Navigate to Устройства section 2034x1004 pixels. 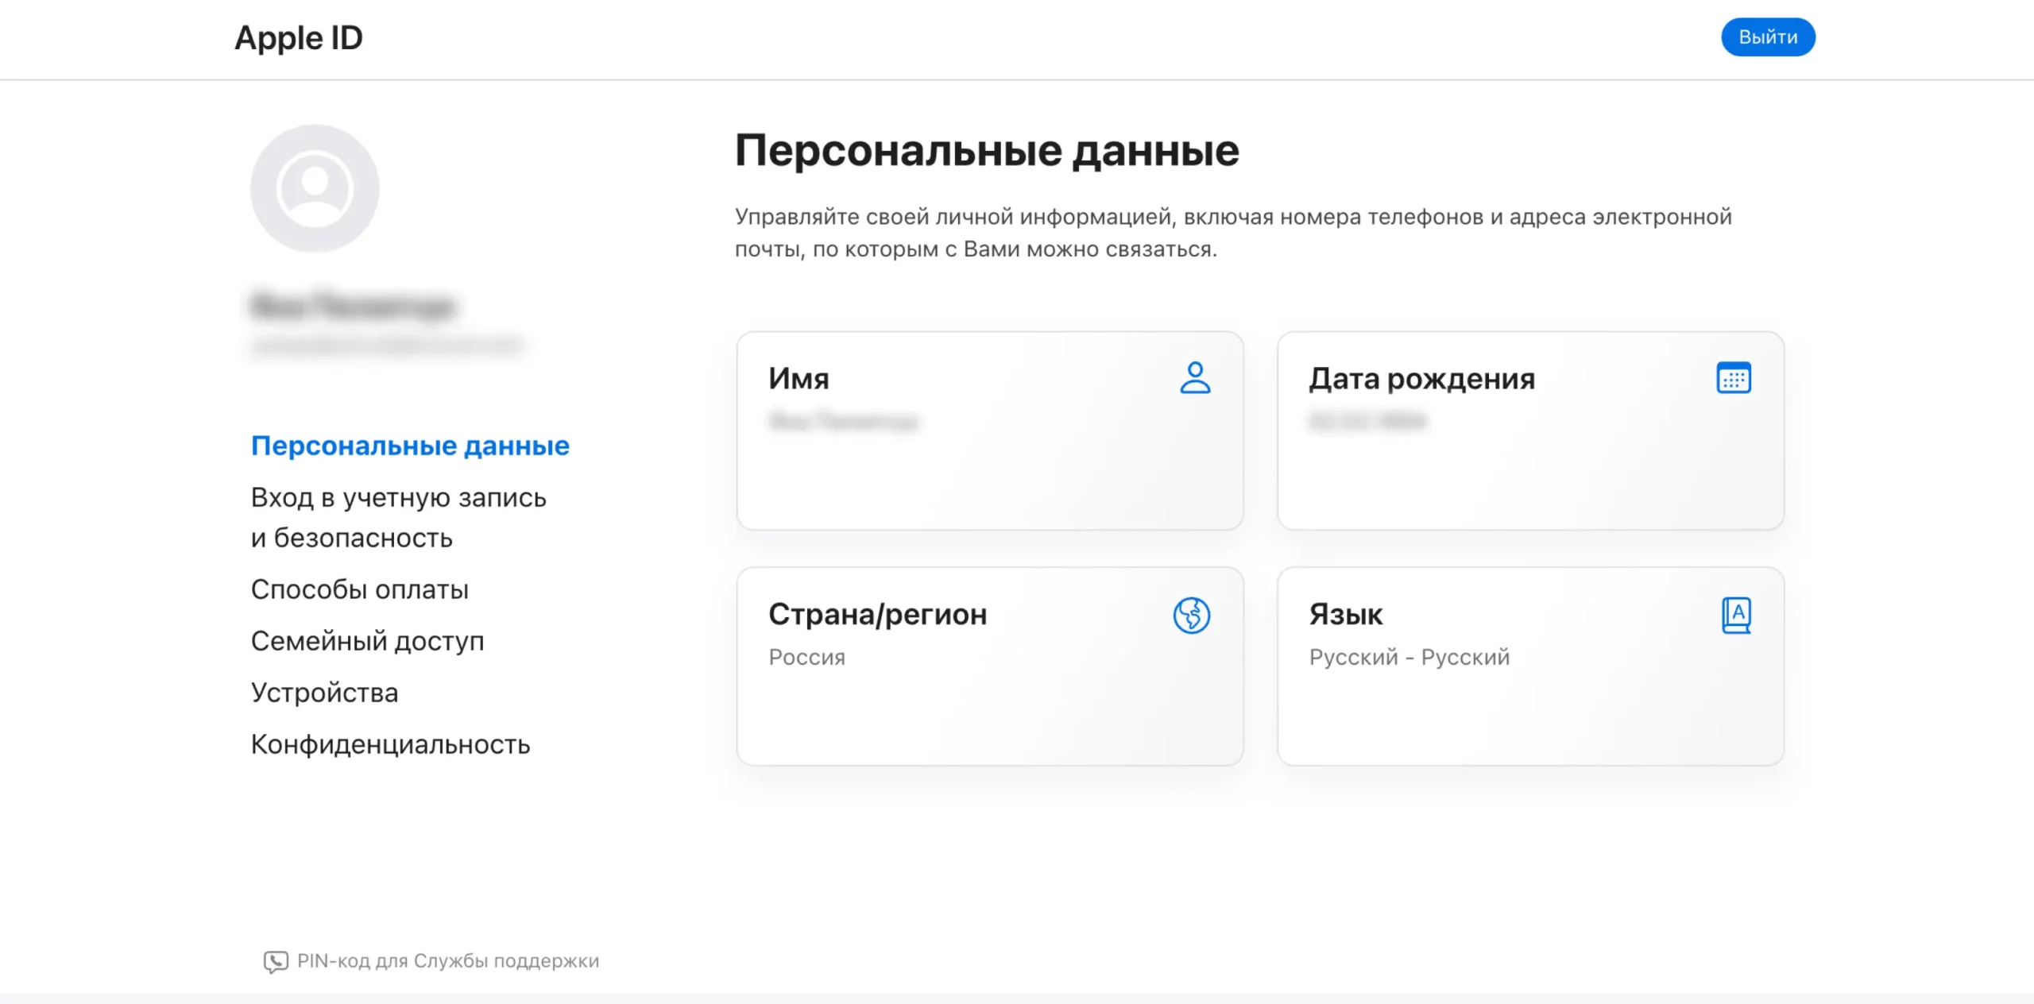pos(324,693)
